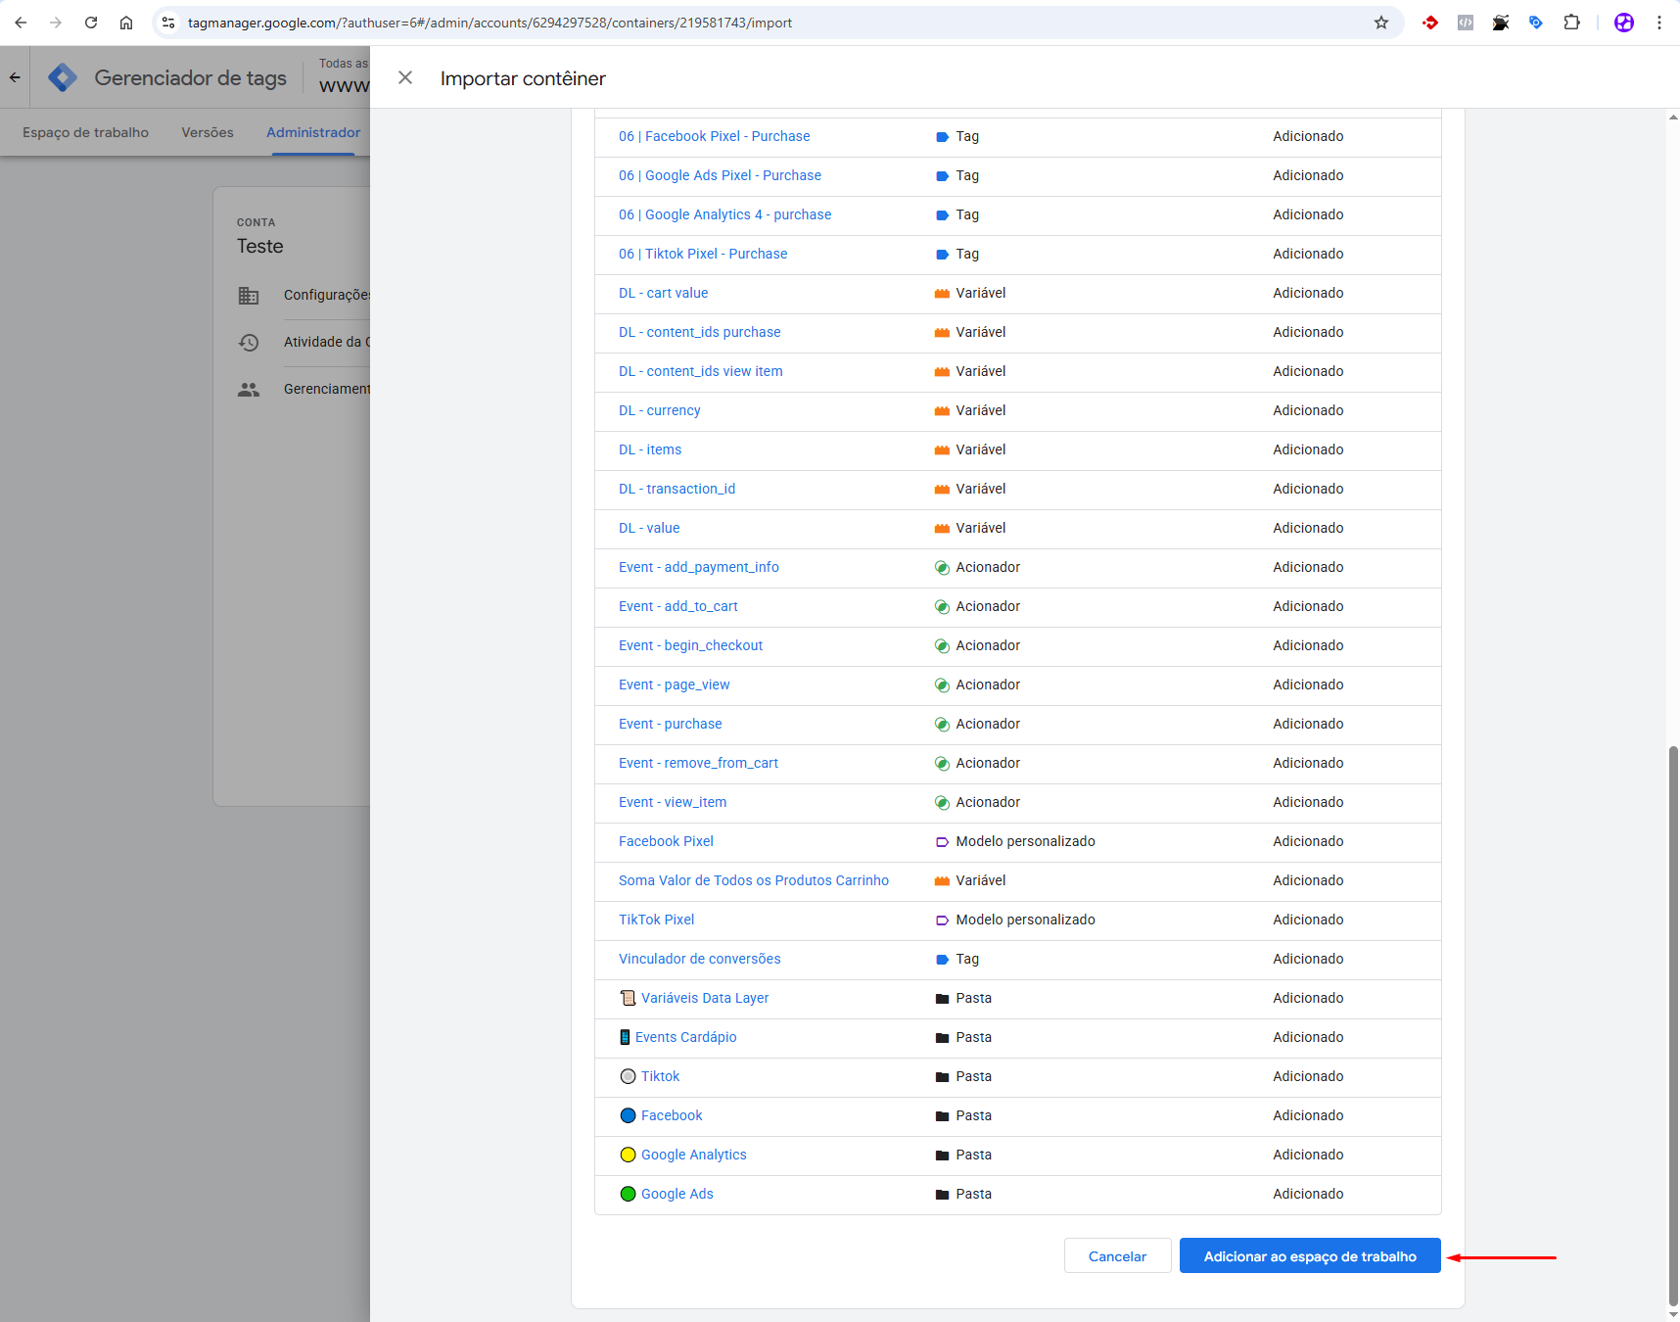Open Soma Valor de Todos os Produtos Carrinho
The image size is (1680, 1322).
click(754, 880)
